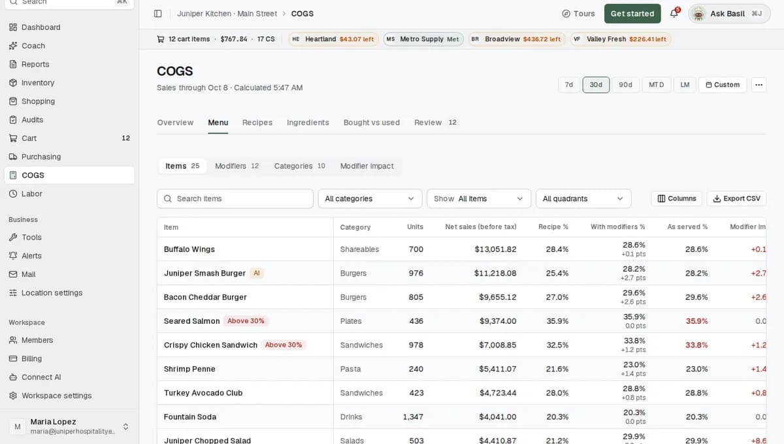Open the Juniper Smash Burger row
Viewport: 784px width, 444px height.
pos(461,274)
